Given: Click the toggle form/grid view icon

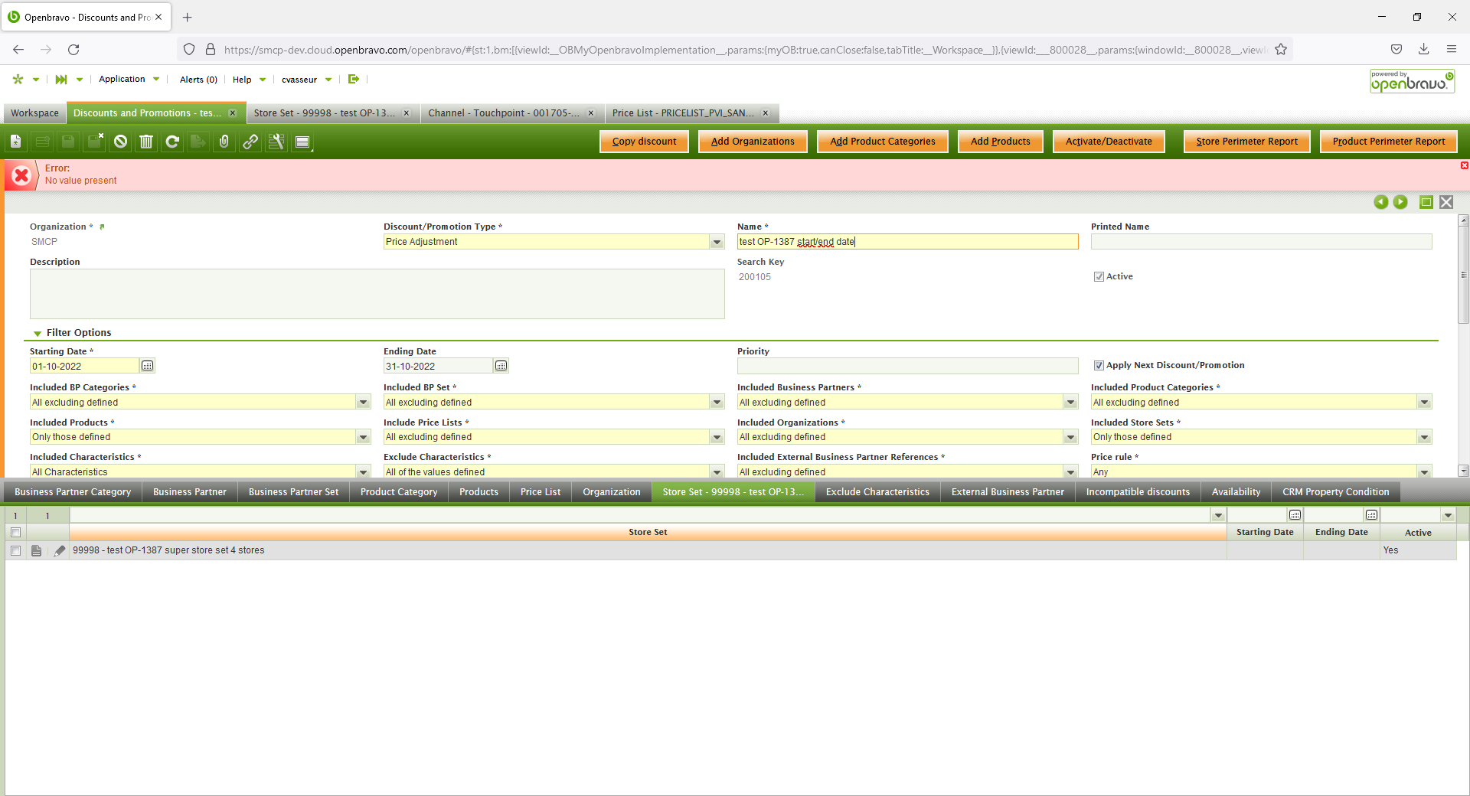Looking at the screenshot, I should coord(302,142).
